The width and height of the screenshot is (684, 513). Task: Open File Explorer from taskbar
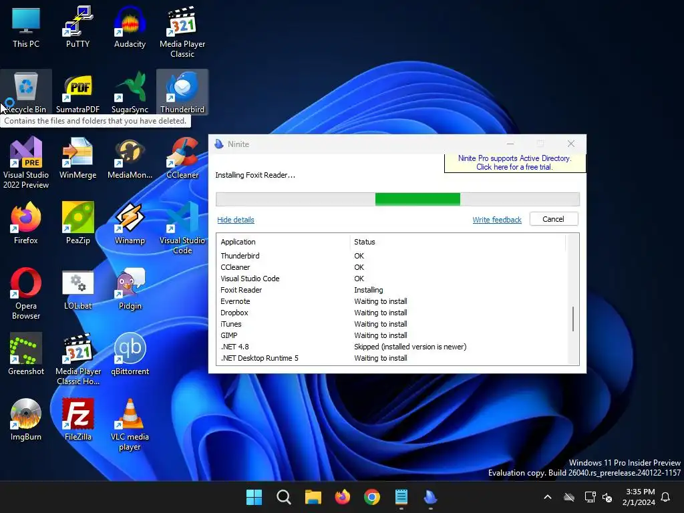(313, 497)
